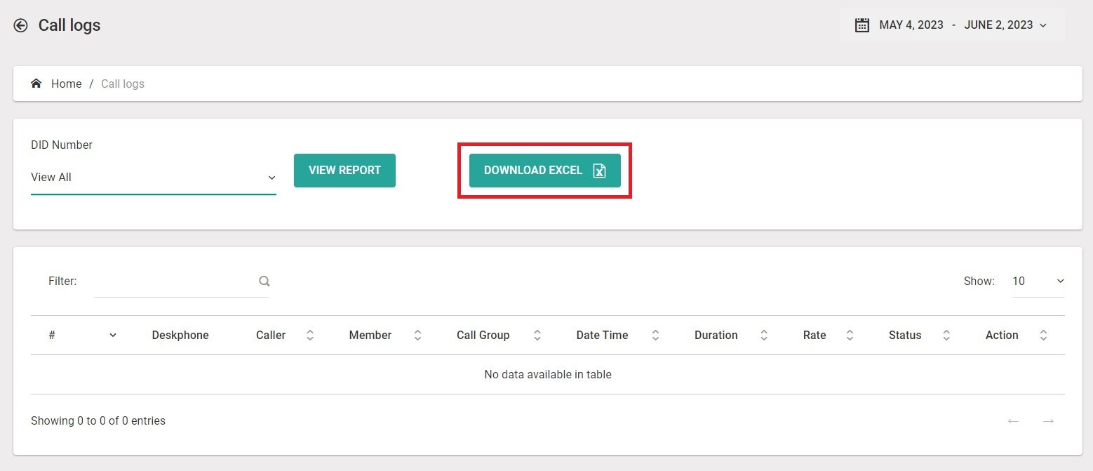The image size is (1093, 471).
Task: Open the date range picker dropdown
Action: (x=1042, y=25)
